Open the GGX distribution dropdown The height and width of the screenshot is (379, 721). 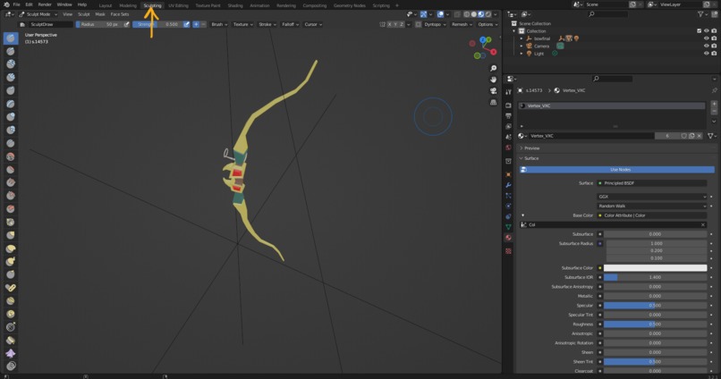tap(651, 197)
